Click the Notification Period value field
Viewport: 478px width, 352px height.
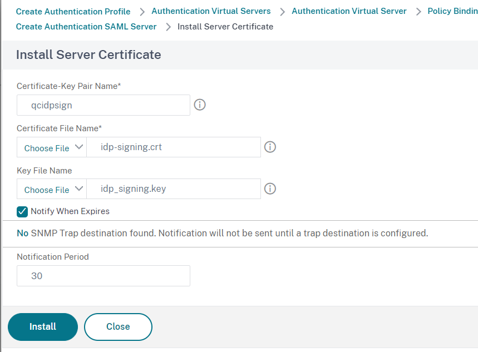click(x=103, y=275)
